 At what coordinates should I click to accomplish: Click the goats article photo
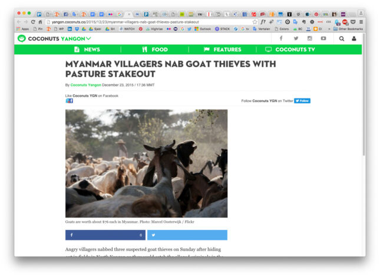(146, 163)
